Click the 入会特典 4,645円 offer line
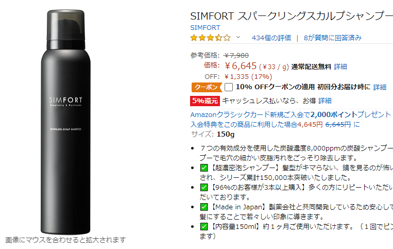The image size is (393, 249). tap(275, 124)
